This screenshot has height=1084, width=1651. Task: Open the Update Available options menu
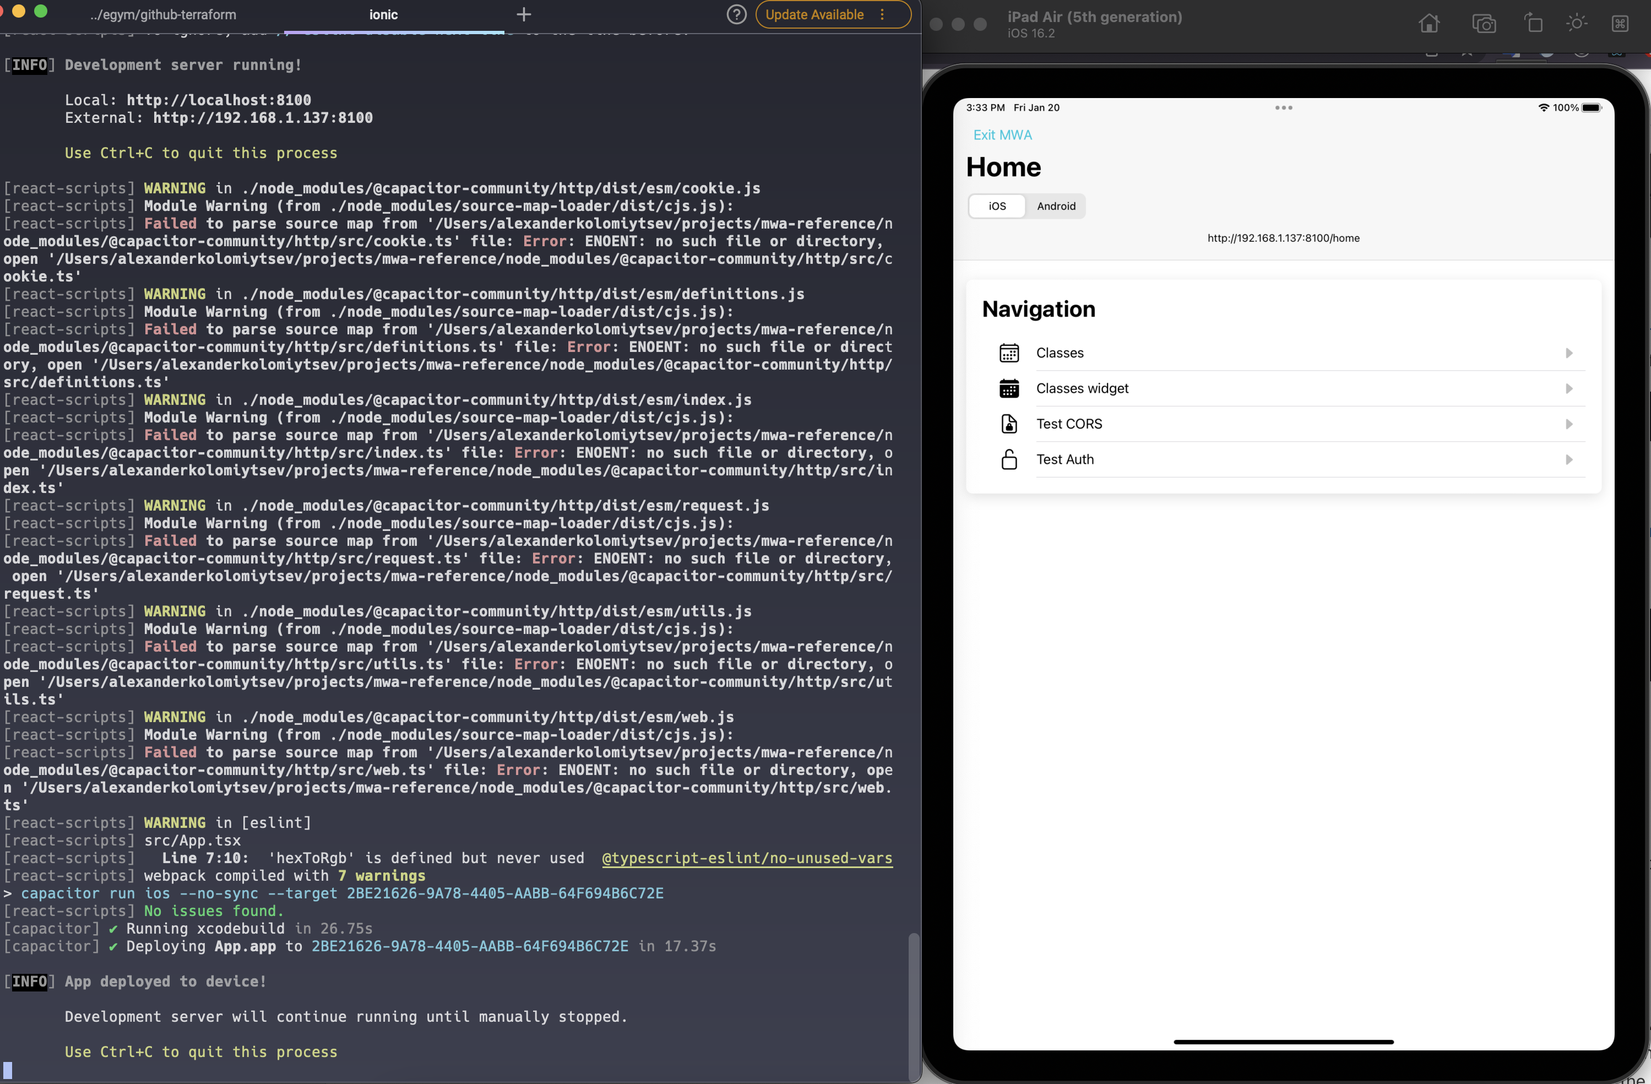[x=882, y=14]
